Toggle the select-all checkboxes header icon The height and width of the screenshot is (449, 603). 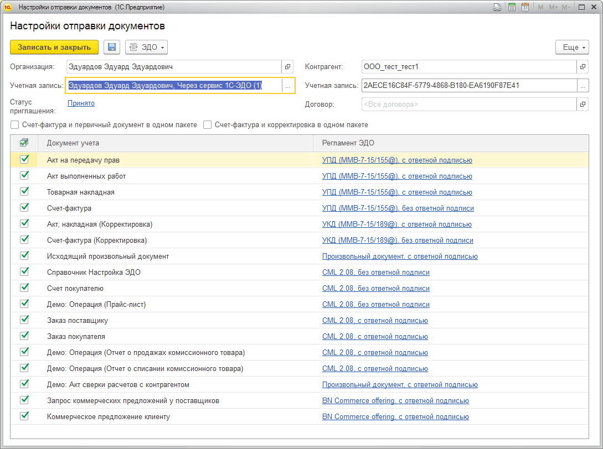tap(24, 143)
